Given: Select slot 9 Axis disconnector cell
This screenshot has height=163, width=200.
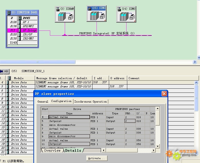Looking at the screenshot, I should 69,136.
